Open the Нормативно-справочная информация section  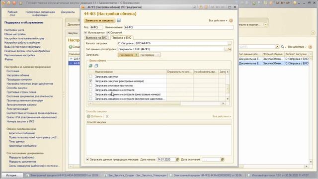pos(40,13)
